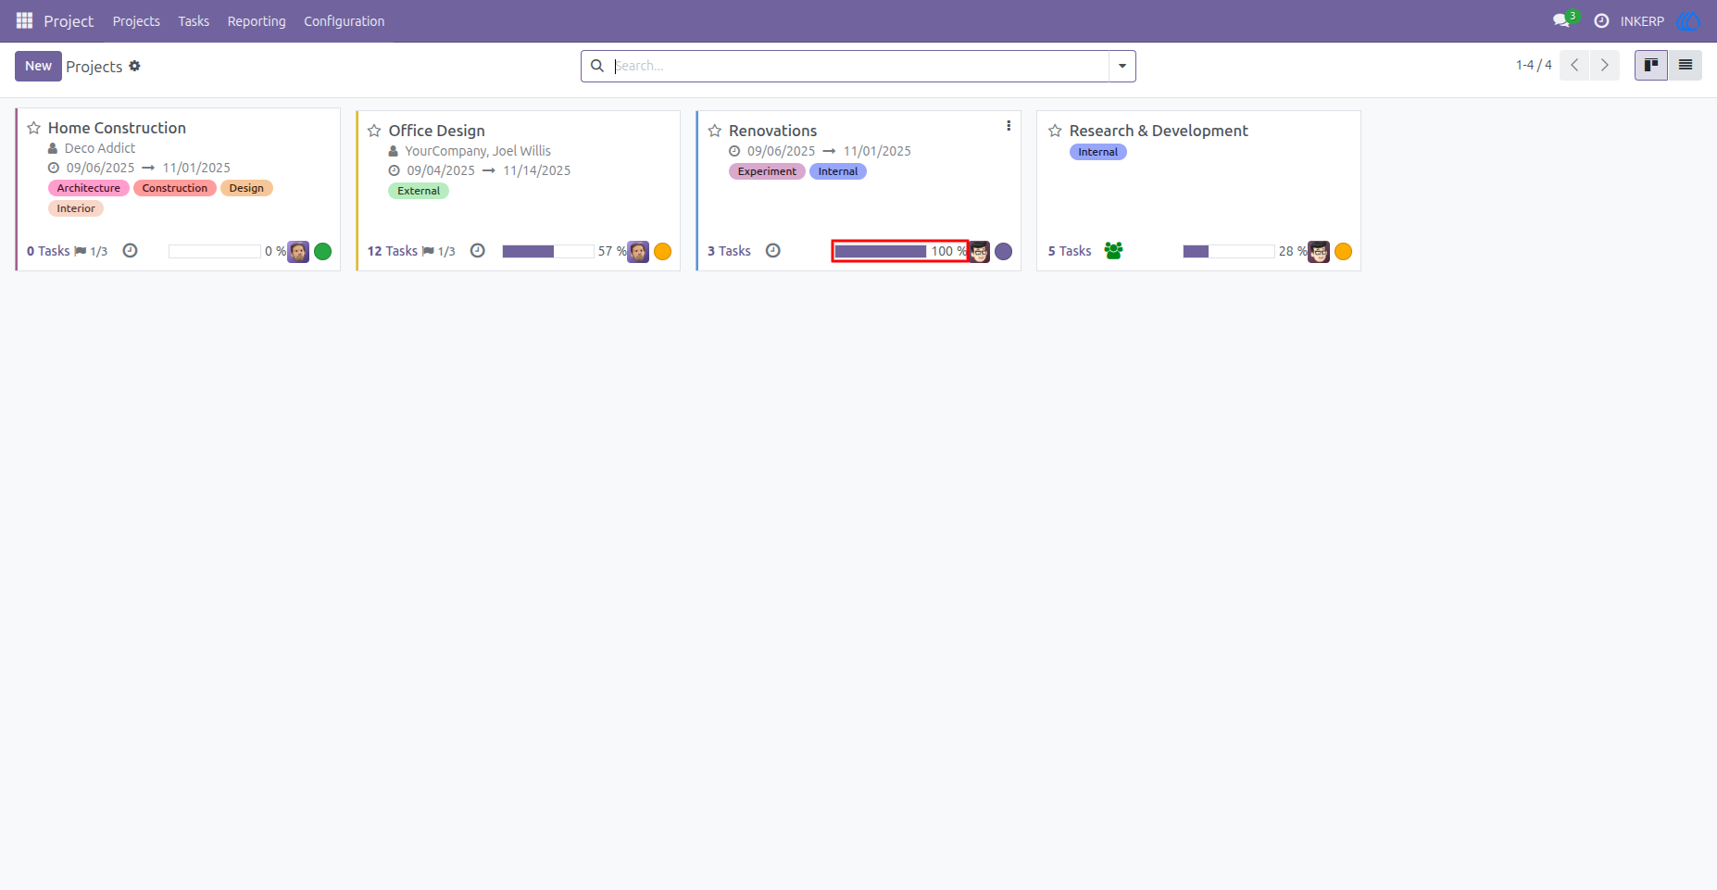
Task: Click Office Design manager avatar
Action: pos(638,252)
